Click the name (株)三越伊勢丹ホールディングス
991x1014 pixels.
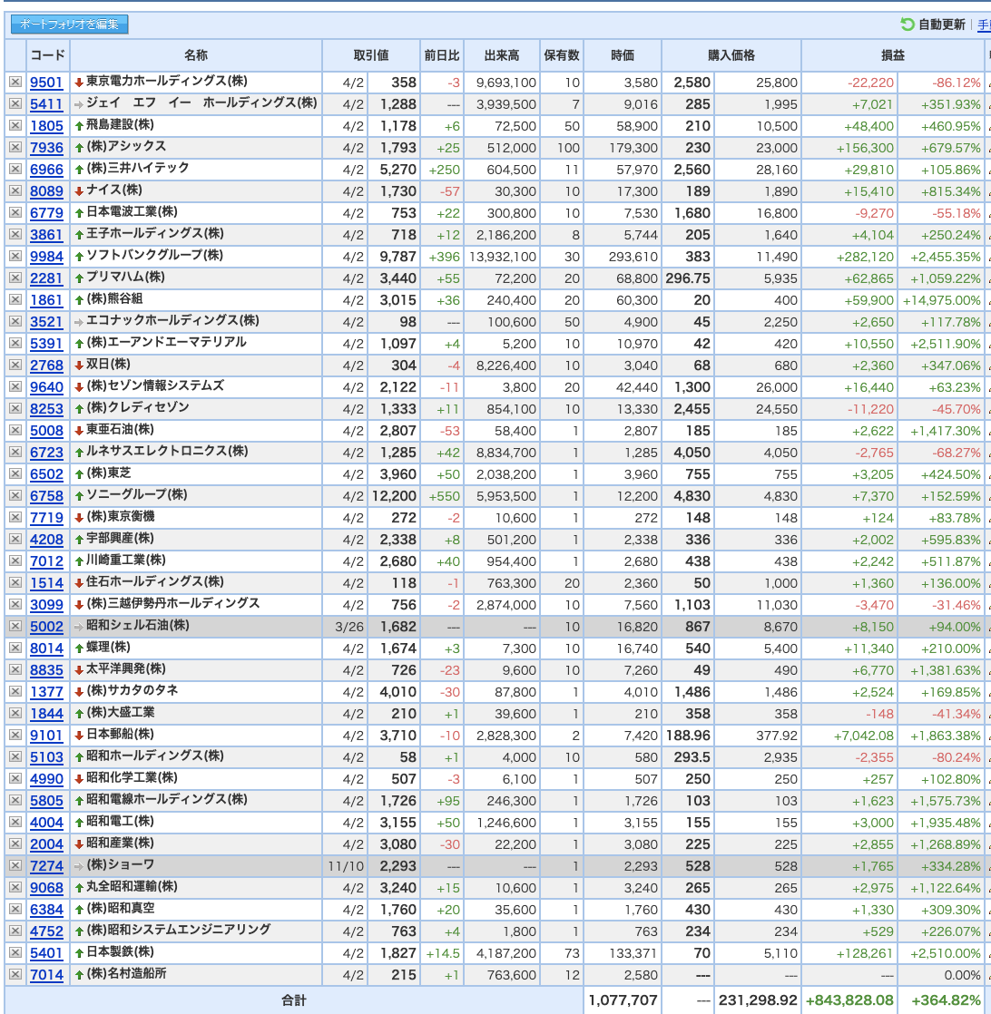[x=172, y=604]
